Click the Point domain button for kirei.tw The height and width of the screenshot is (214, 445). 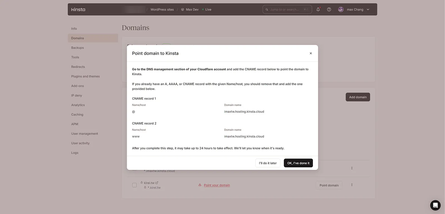click(x=329, y=185)
